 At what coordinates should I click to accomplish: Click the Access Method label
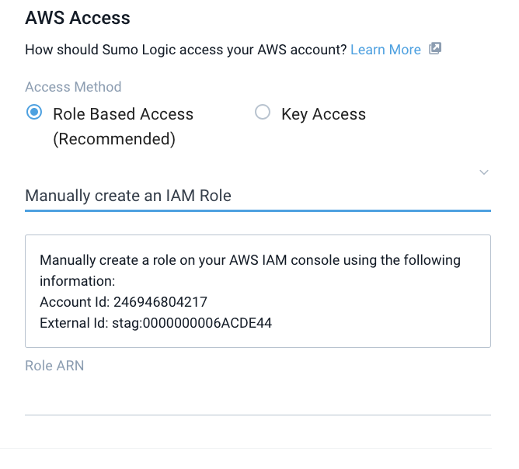point(73,87)
